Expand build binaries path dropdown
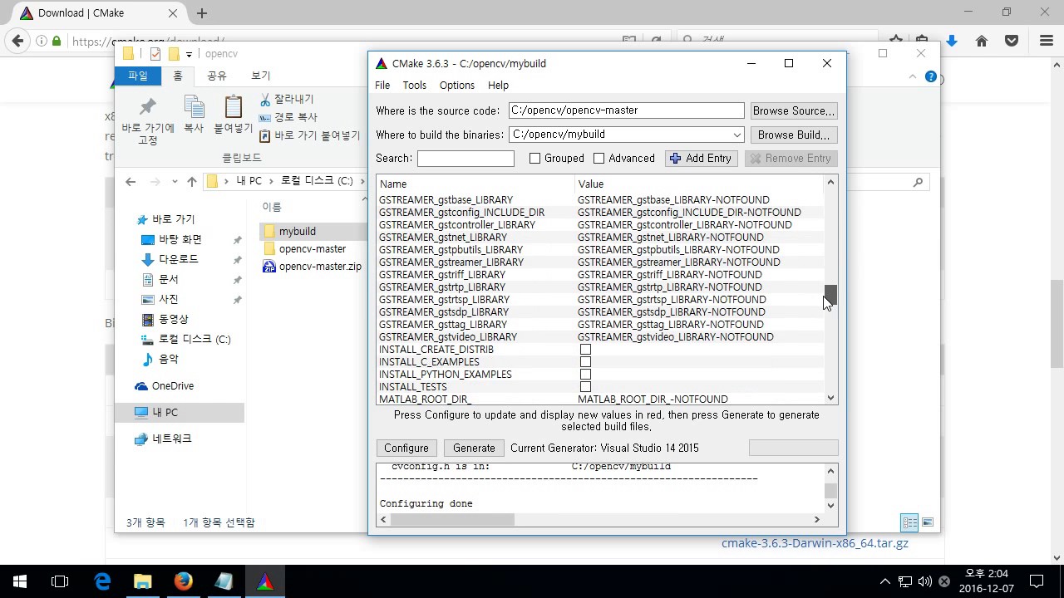Image resolution: width=1064 pixels, height=598 pixels. point(736,135)
